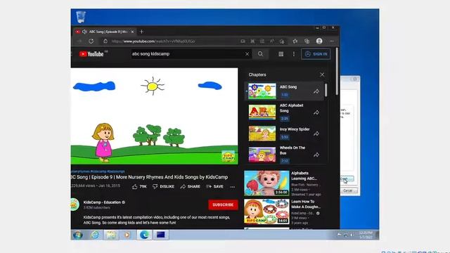Open Learn How To Make A Doughnut thumbnail
The width and height of the screenshot is (450, 253).
(266, 212)
